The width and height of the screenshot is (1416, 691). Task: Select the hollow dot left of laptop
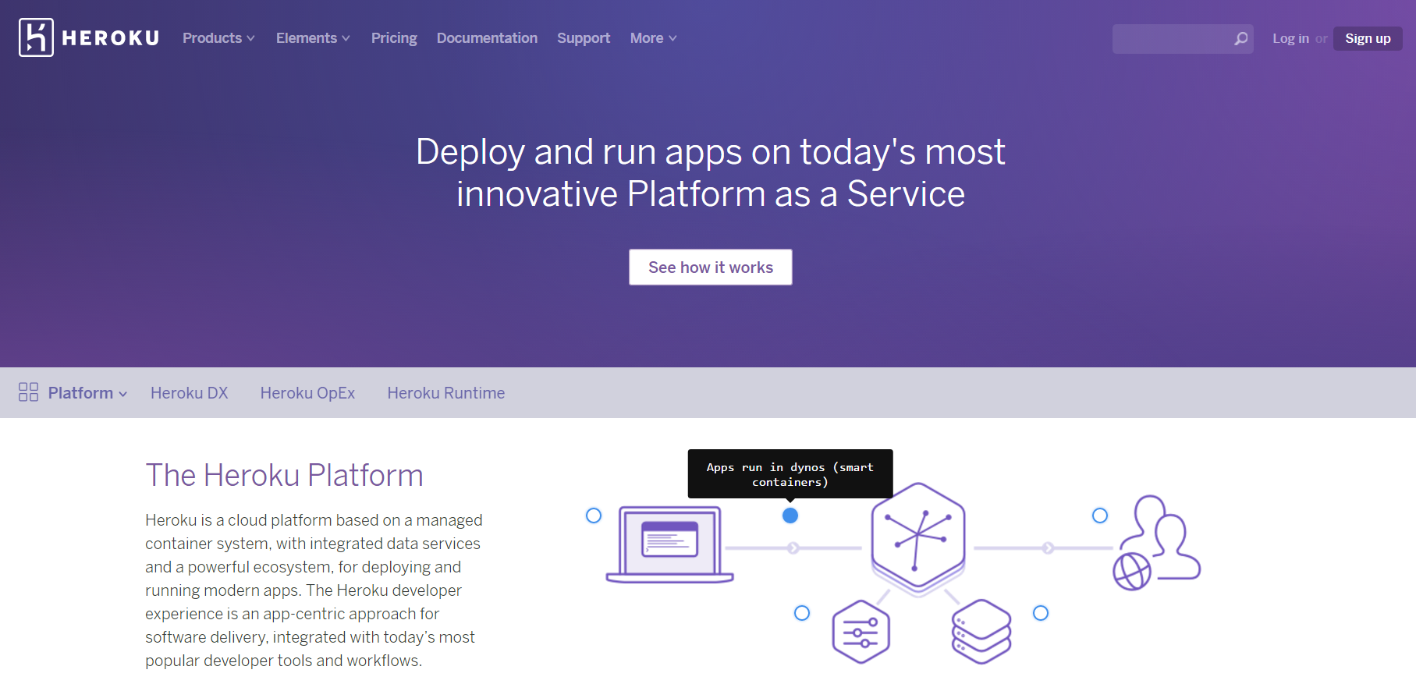pos(594,516)
